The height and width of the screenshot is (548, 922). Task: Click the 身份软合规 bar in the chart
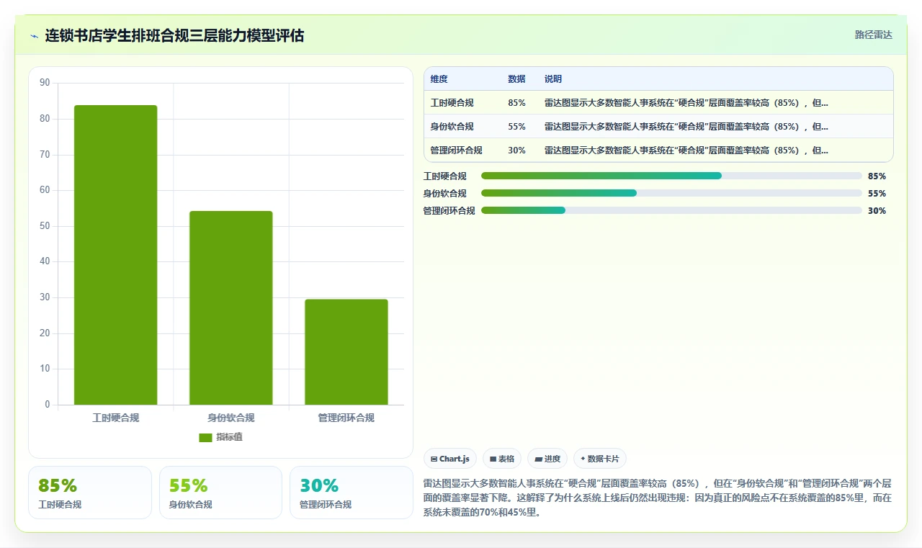(230, 308)
